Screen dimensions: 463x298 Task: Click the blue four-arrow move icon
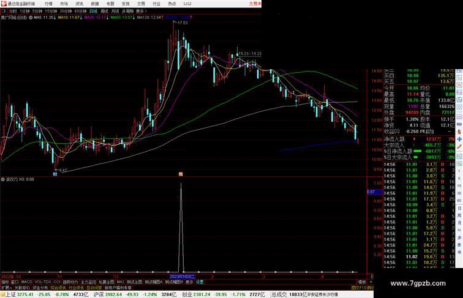tap(459, 140)
